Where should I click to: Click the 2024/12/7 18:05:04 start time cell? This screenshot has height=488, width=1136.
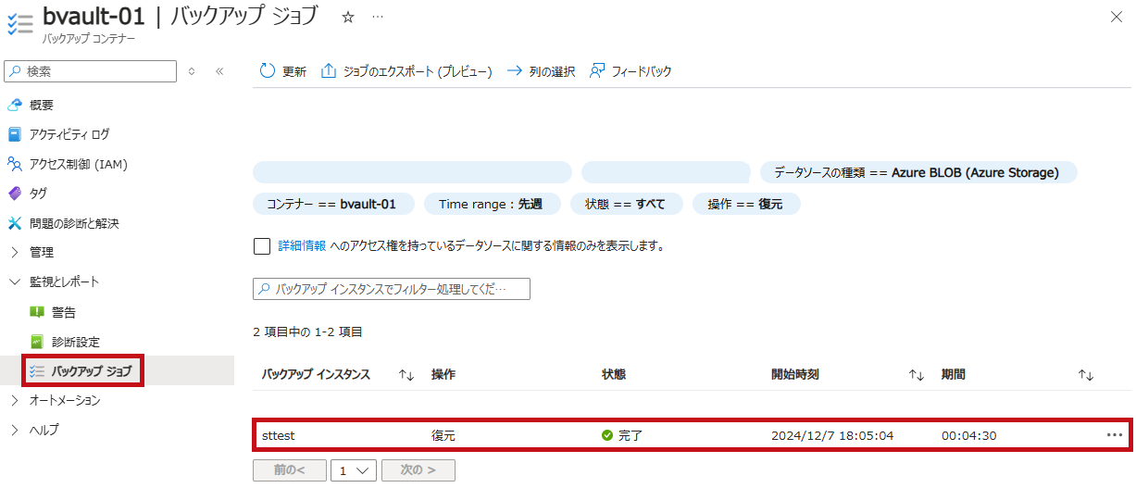click(832, 435)
